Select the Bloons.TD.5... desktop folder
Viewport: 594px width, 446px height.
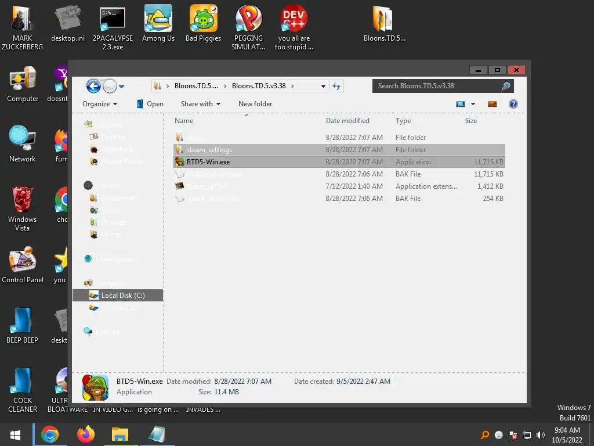coord(384,23)
